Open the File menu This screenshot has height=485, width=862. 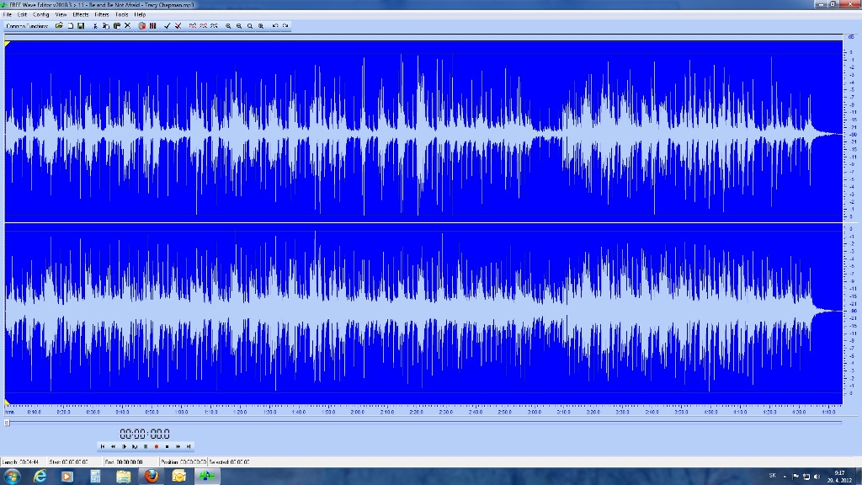(7, 14)
